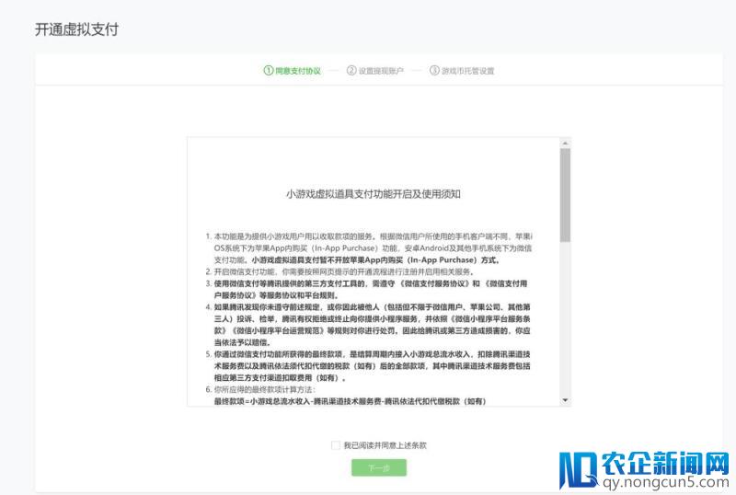Click the formula line 最终款项=小游戏总流水收入
This screenshot has width=736, height=495.
(x=351, y=401)
